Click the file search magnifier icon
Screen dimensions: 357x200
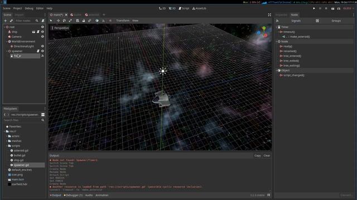point(43,120)
